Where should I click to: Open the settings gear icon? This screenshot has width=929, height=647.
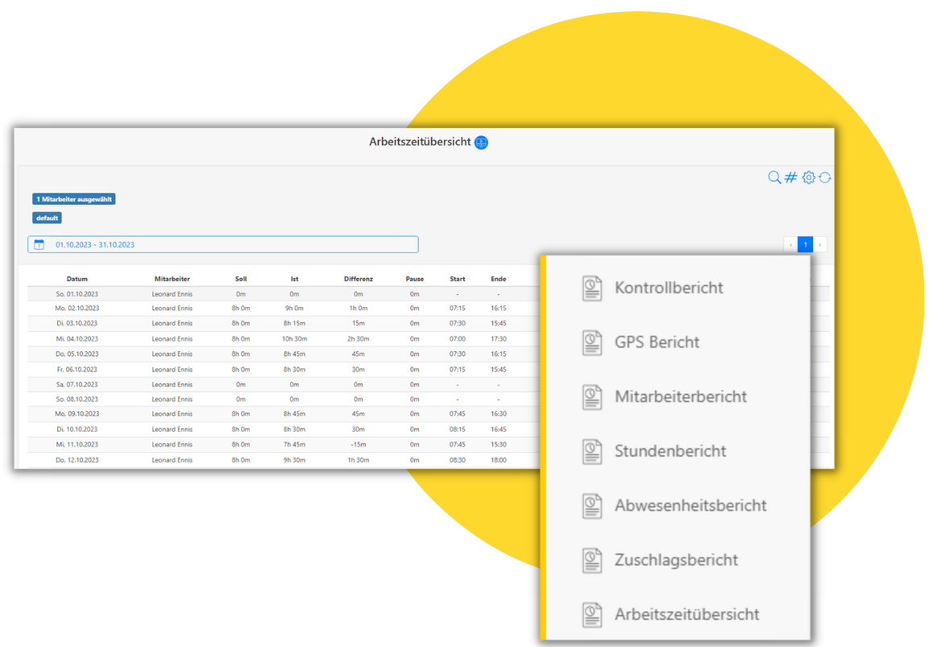tap(807, 177)
